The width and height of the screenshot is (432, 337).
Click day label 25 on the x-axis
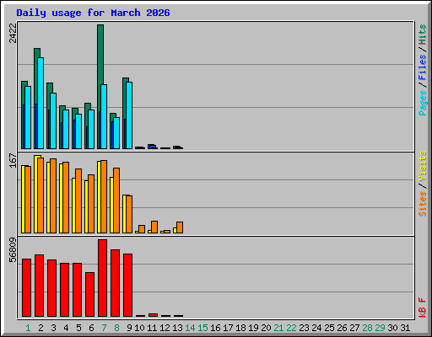[x=329, y=328]
